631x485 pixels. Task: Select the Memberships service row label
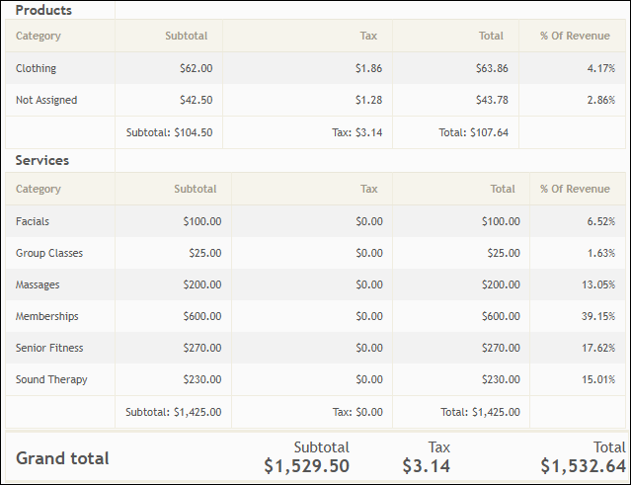click(47, 316)
